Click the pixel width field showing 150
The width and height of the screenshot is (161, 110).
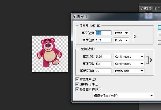point(103,33)
